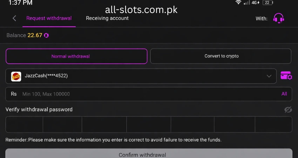
Task: Click the JazzCash logo icon
Action: [x=16, y=76]
